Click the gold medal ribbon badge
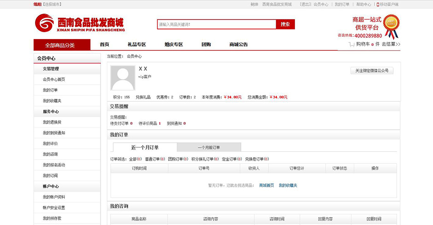Viewport: 433px width, 225px height. point(391,25)
